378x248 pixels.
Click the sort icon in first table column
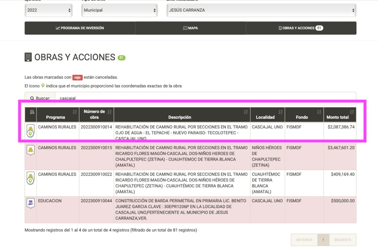point(32,112)
